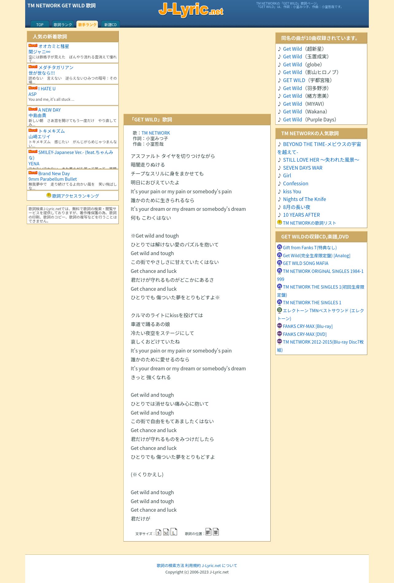Open 利用規約 footer link

point(193,565)
